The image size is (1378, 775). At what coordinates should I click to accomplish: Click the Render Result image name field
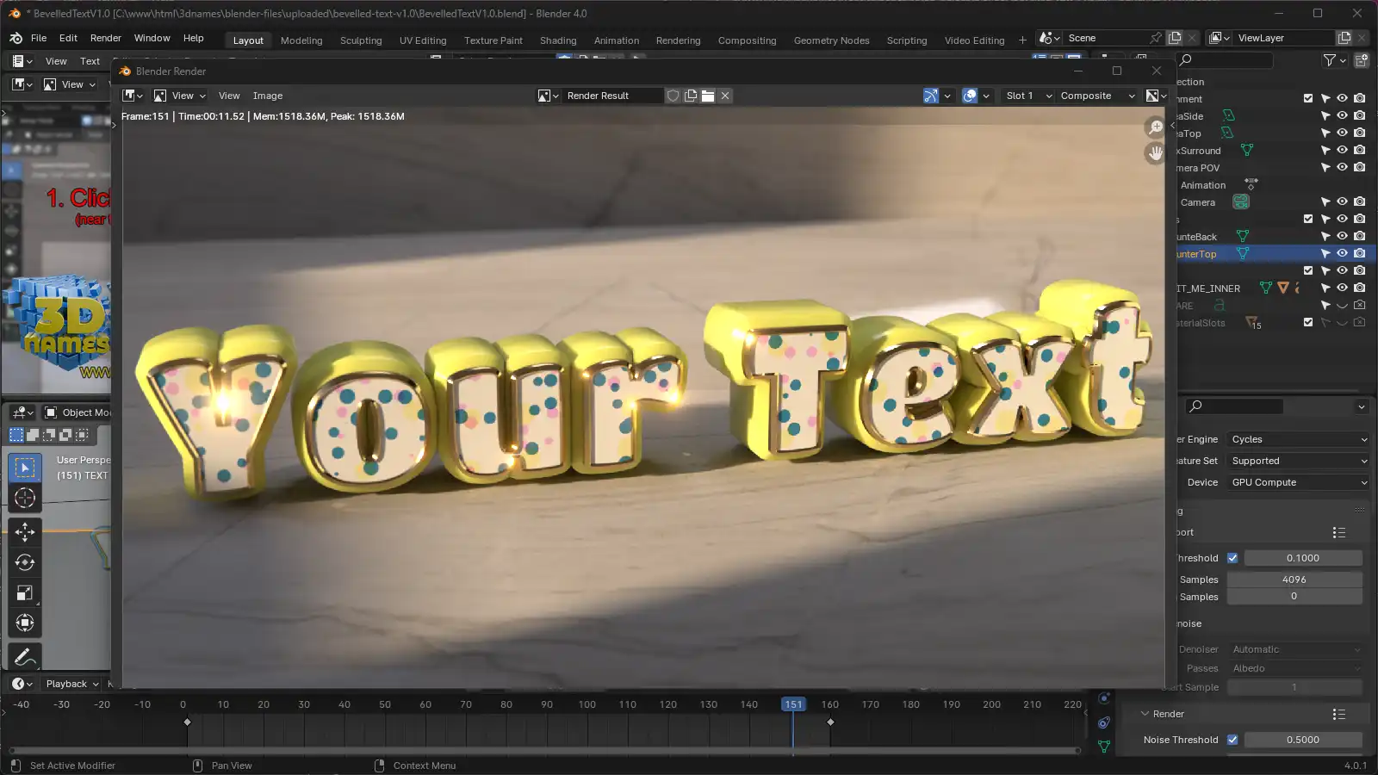611,96
